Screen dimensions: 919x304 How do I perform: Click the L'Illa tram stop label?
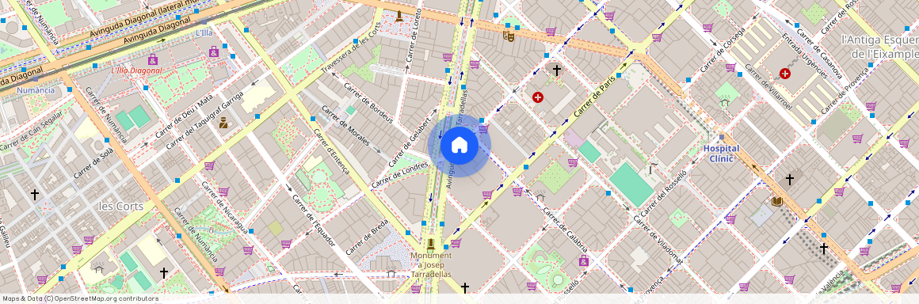204,32
